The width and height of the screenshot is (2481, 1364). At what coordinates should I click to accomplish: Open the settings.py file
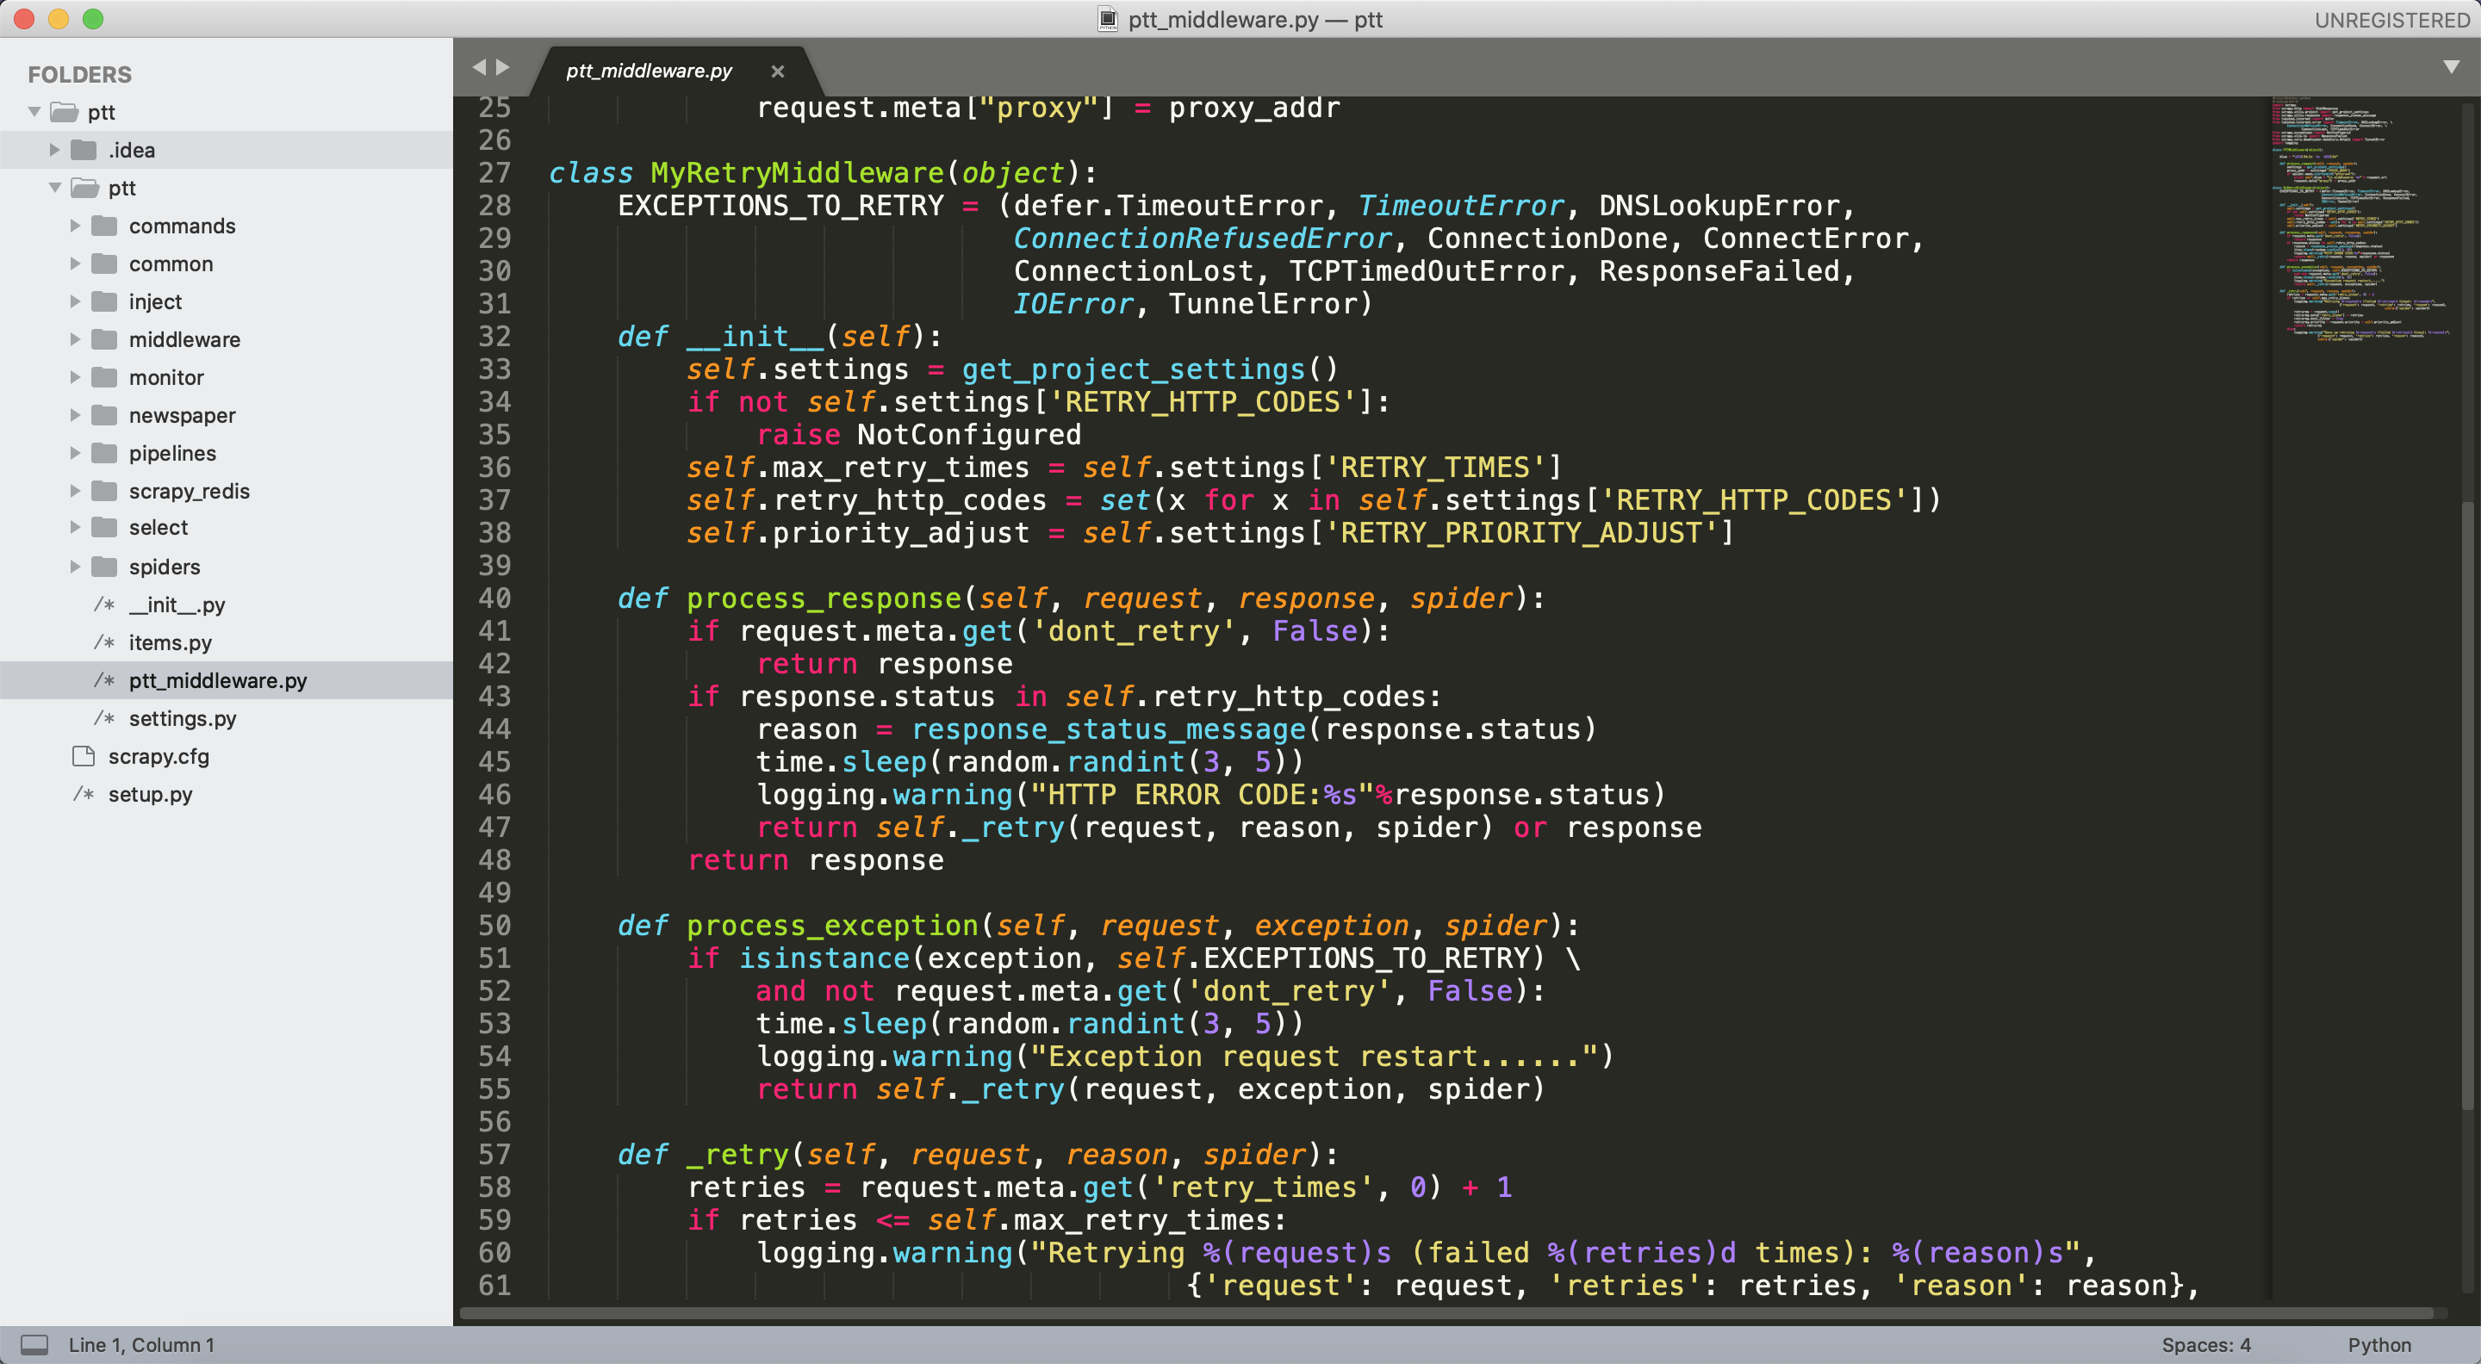click(x=182, y=717)
